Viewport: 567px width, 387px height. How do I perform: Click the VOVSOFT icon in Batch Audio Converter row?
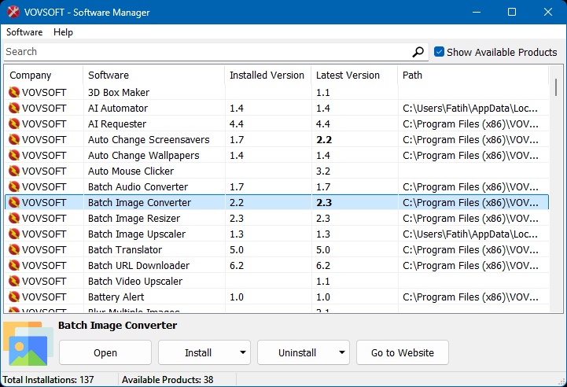point(14,186)
